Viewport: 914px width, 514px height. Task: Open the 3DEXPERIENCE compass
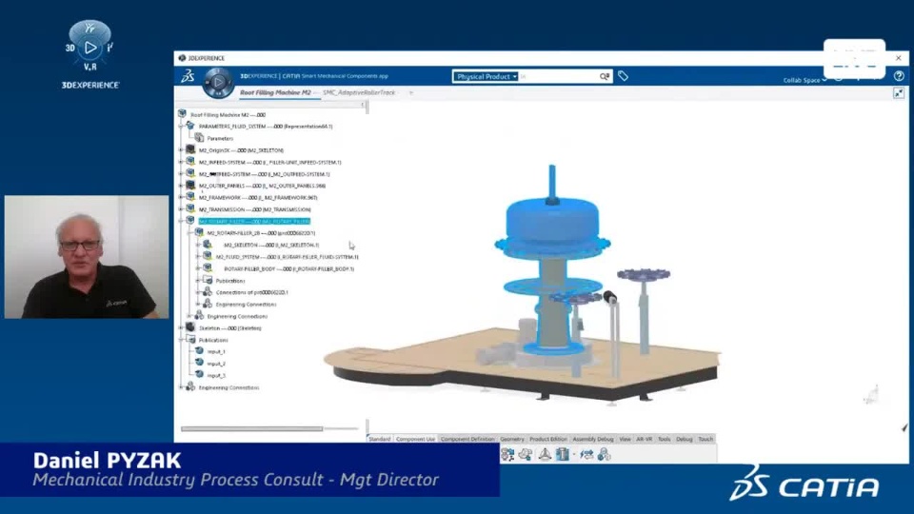point(219,82)
